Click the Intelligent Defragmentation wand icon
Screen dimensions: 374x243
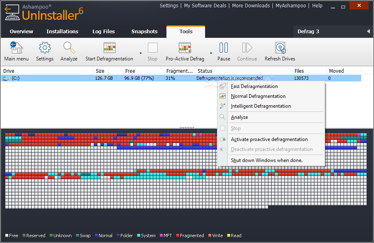tap(222, 106)
